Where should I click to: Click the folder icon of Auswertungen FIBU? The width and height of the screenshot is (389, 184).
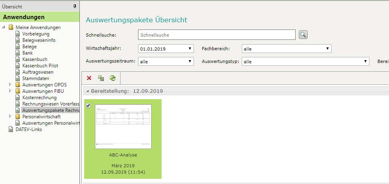[x=18, y=91]
